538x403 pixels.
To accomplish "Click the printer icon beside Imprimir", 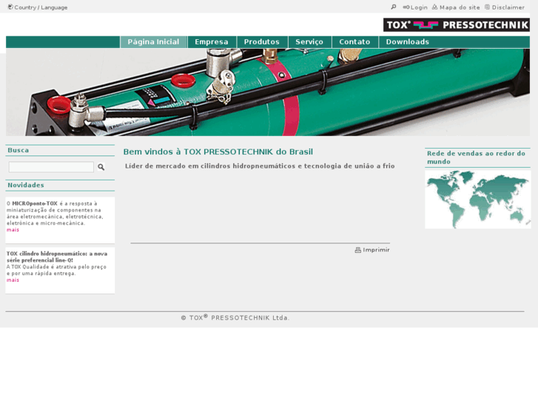I will pos(358,250).
